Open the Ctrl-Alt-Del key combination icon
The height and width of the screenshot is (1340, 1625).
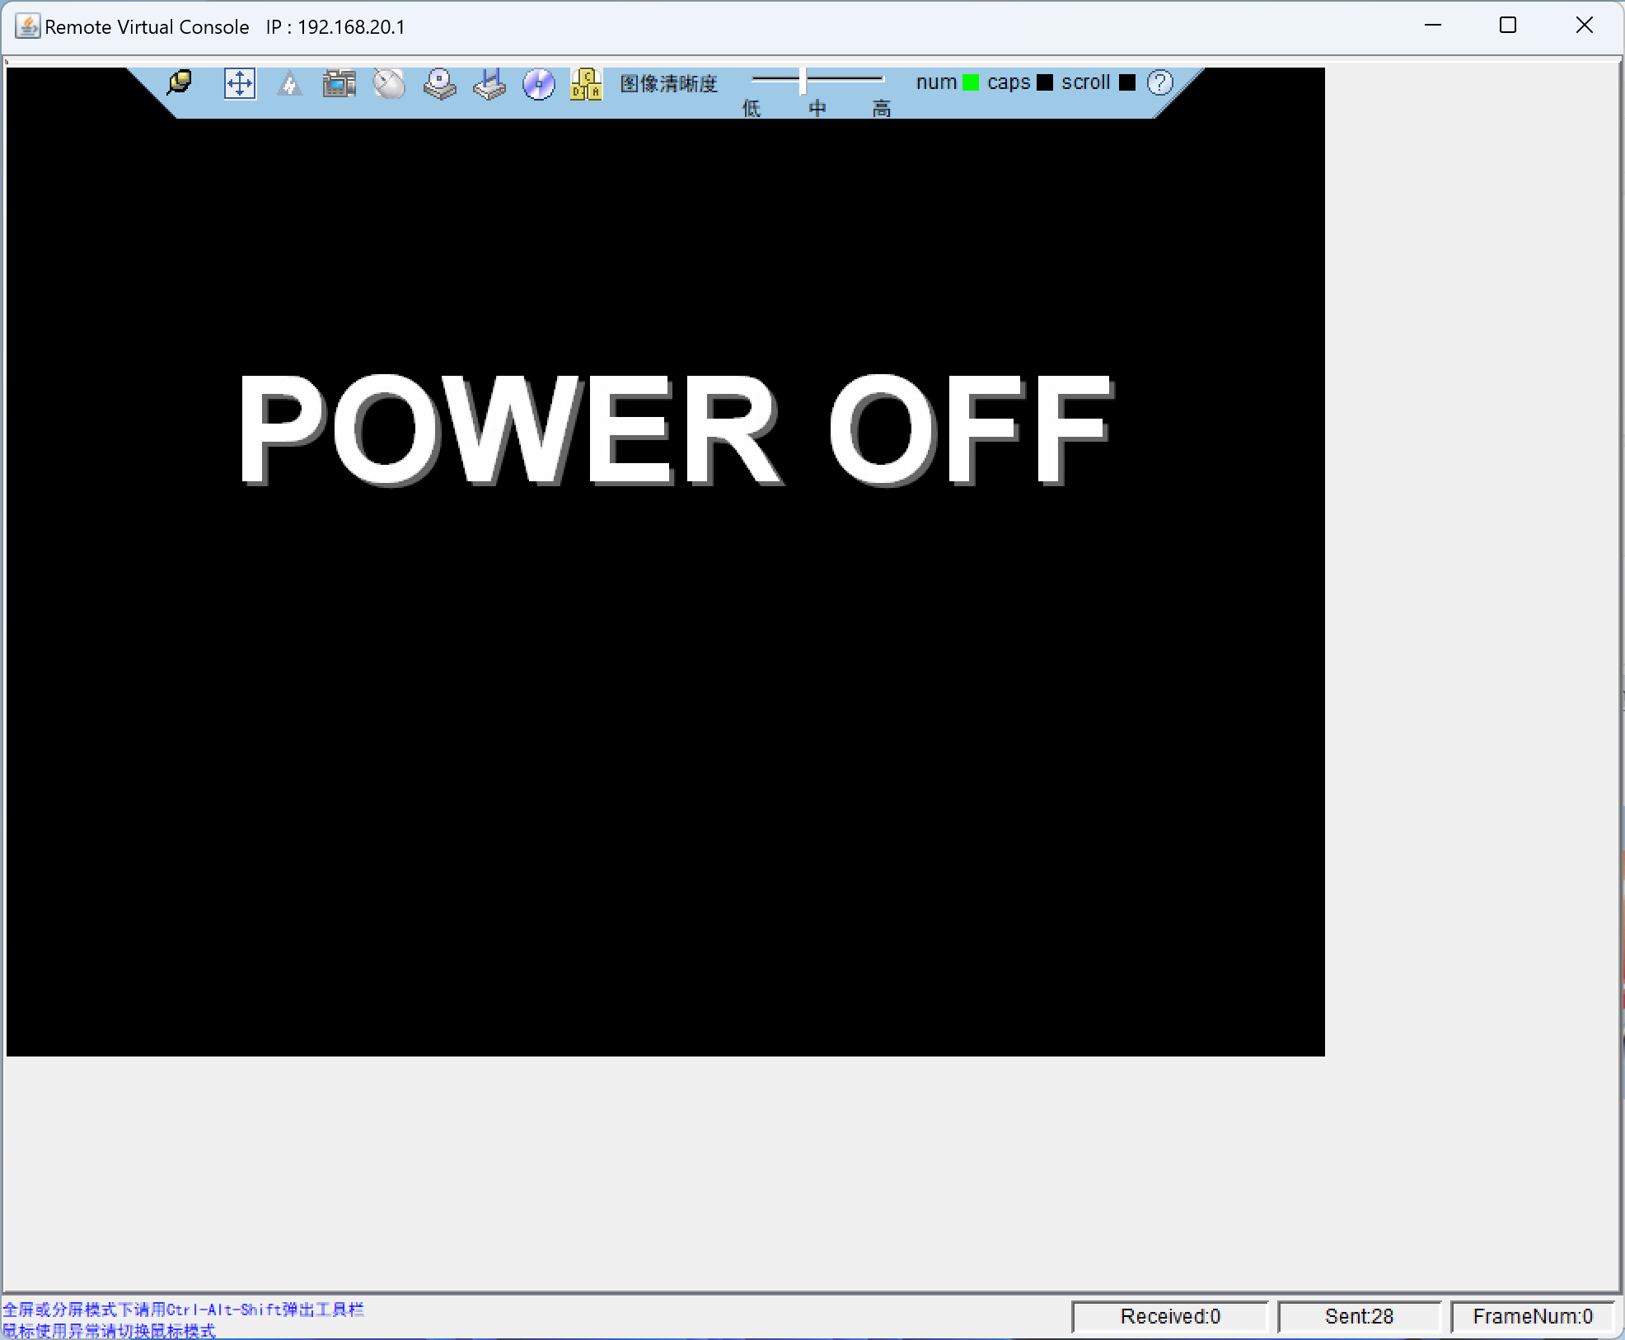586,84
